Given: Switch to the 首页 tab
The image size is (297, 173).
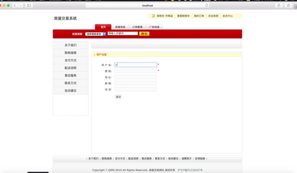Looking at the screenshot, I should [103, 27].
